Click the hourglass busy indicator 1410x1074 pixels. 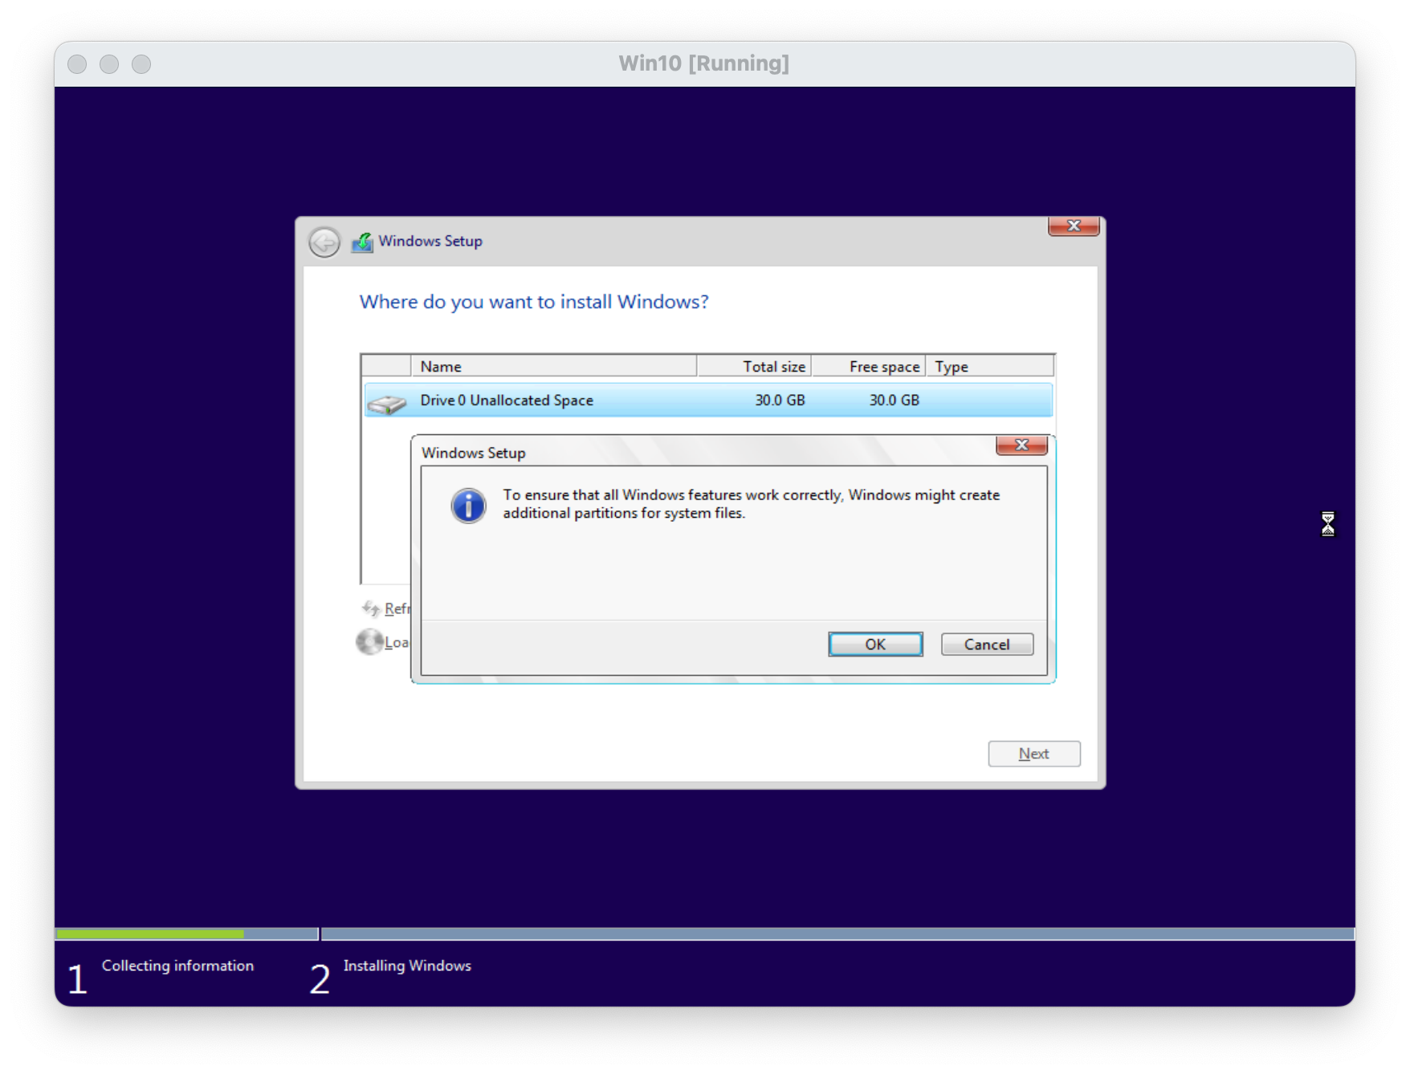click(x=1327, y=524)
